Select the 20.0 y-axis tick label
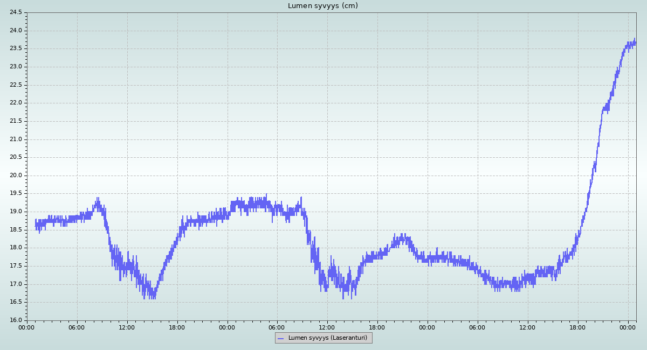Screen dimensions: 647x350 tap(16, 176)
